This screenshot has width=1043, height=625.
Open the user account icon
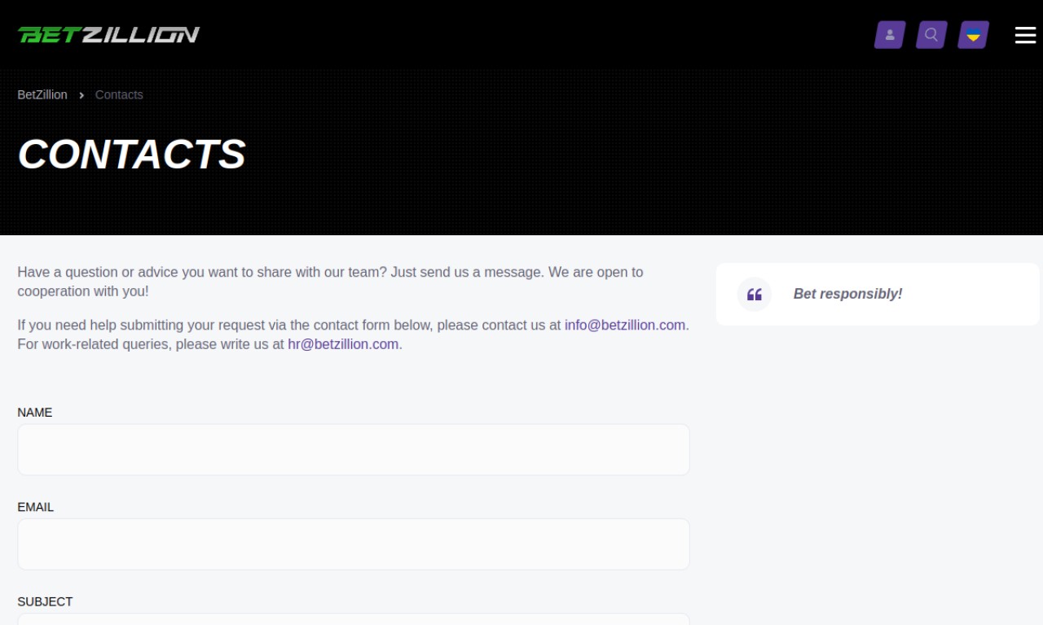(x=890, y=35)
